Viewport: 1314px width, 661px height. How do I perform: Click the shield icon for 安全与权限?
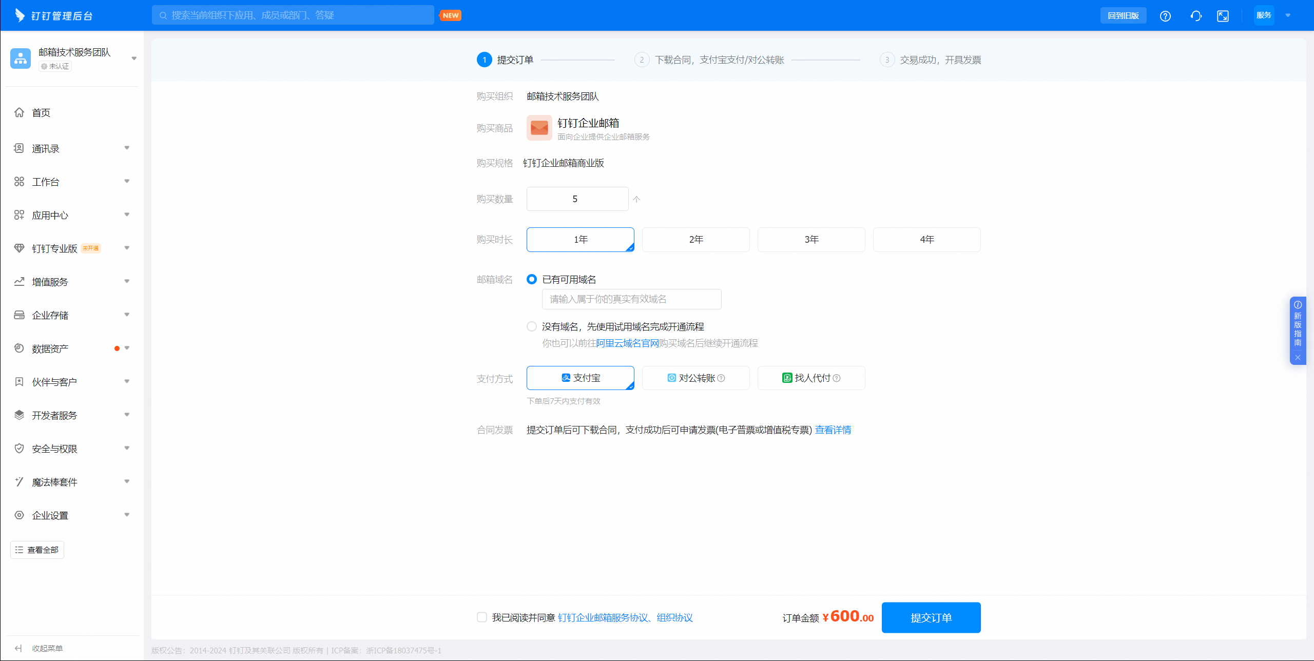[19, 449]
